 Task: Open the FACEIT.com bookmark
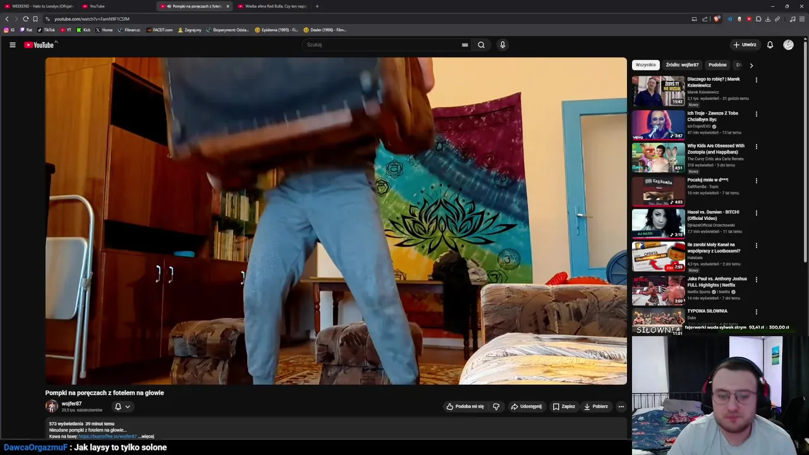pyautogui.click(x=160, y=30)
